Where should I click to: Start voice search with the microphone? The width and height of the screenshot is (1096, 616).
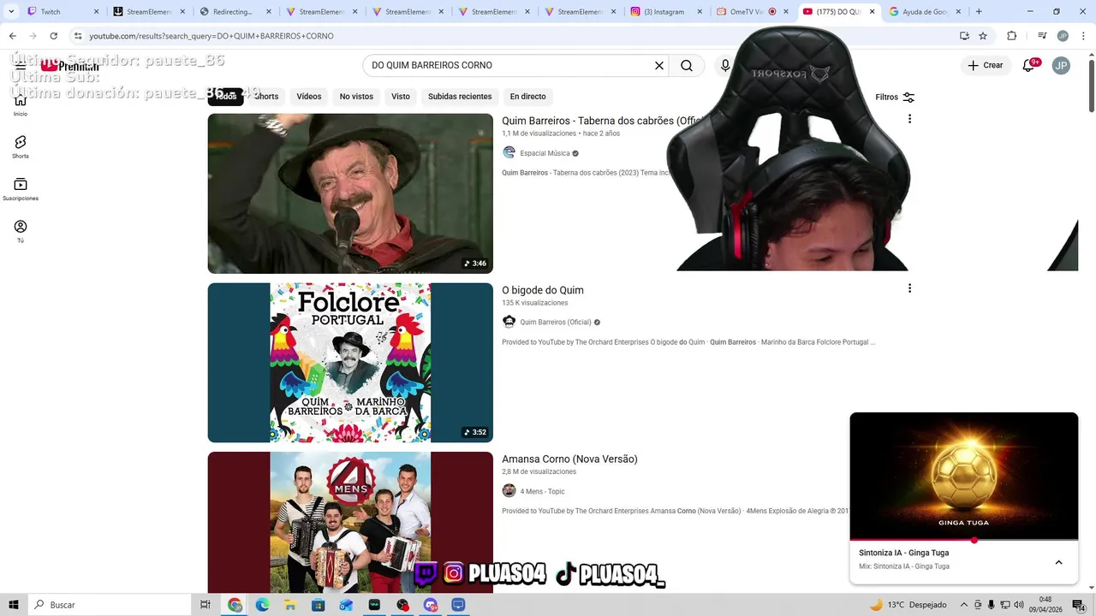(x=725, y=65)
